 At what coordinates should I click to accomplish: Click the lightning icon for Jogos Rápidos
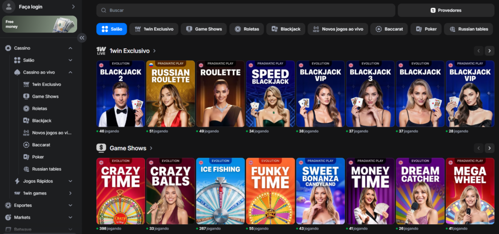pos(17,181)
